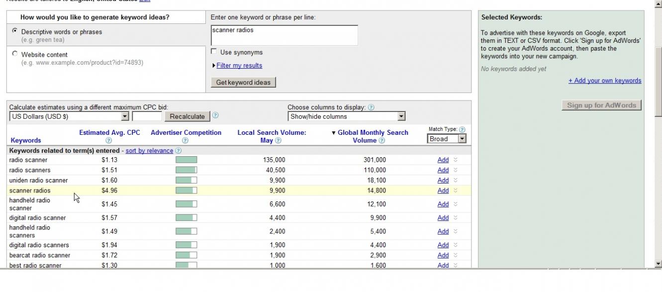Image resolution: width=662 pixels, height=292 pixels.
Task: Click help icon beside Local Search Volume May
Action: tap(279, 141)
